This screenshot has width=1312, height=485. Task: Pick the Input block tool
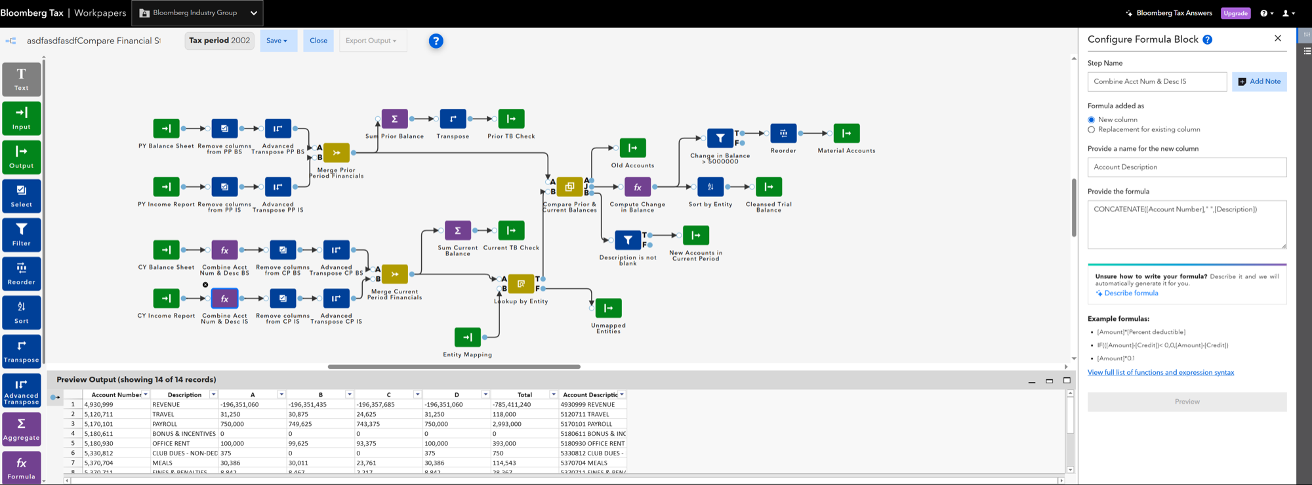point(21,118)
